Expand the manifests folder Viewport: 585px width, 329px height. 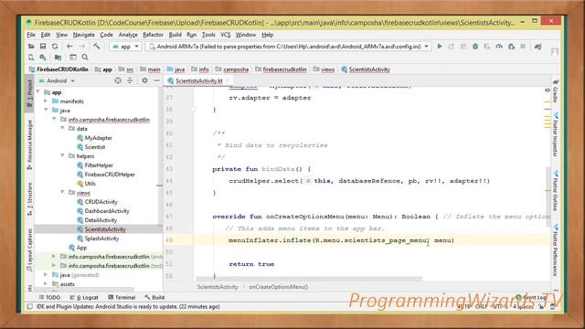click(x=46, y=101)
